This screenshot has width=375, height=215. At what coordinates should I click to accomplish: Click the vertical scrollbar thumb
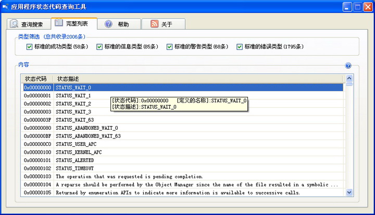pos(349,84)
